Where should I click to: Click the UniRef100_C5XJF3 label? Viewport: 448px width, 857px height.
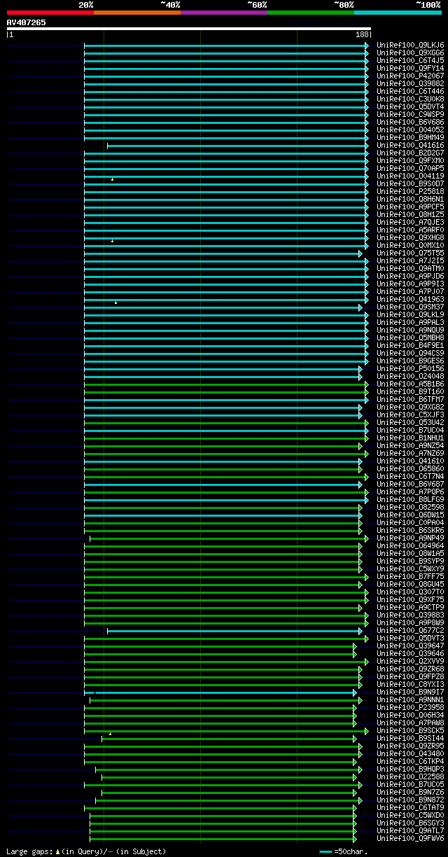pos(410,415)
